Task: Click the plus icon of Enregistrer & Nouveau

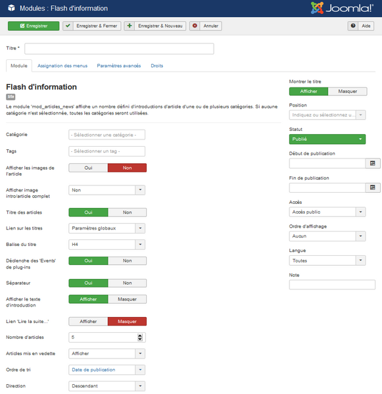Action: tap(130, 26)
